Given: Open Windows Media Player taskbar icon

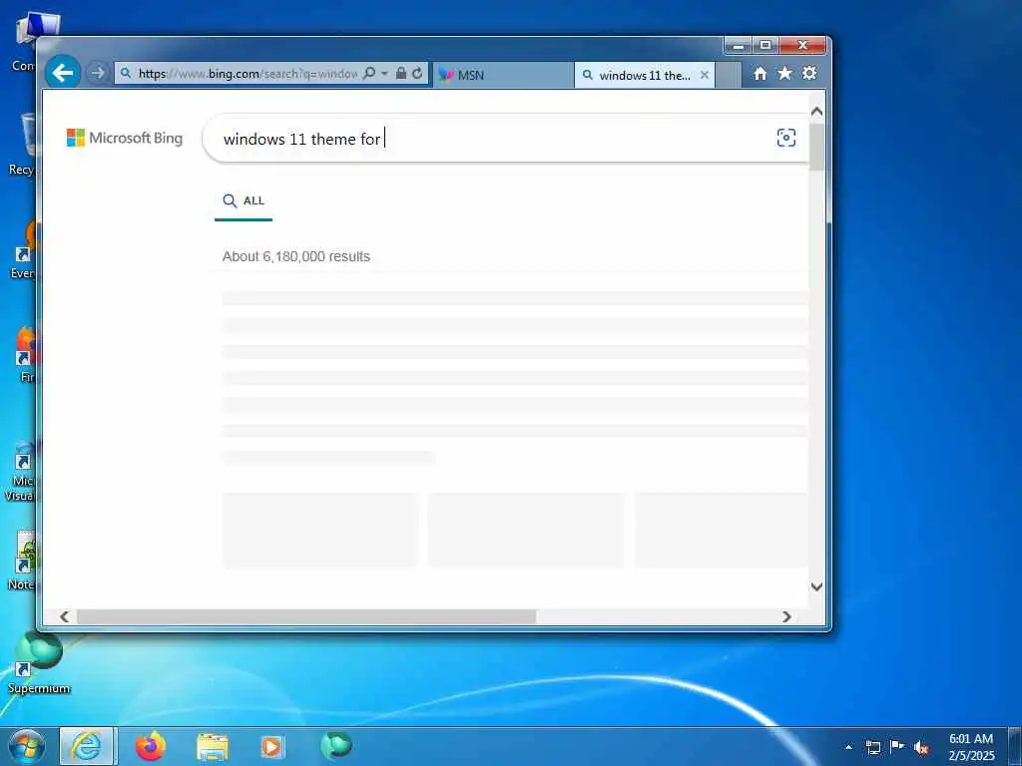Looking at the screenshot, I should pyautogui.click(x=271, y=747).
